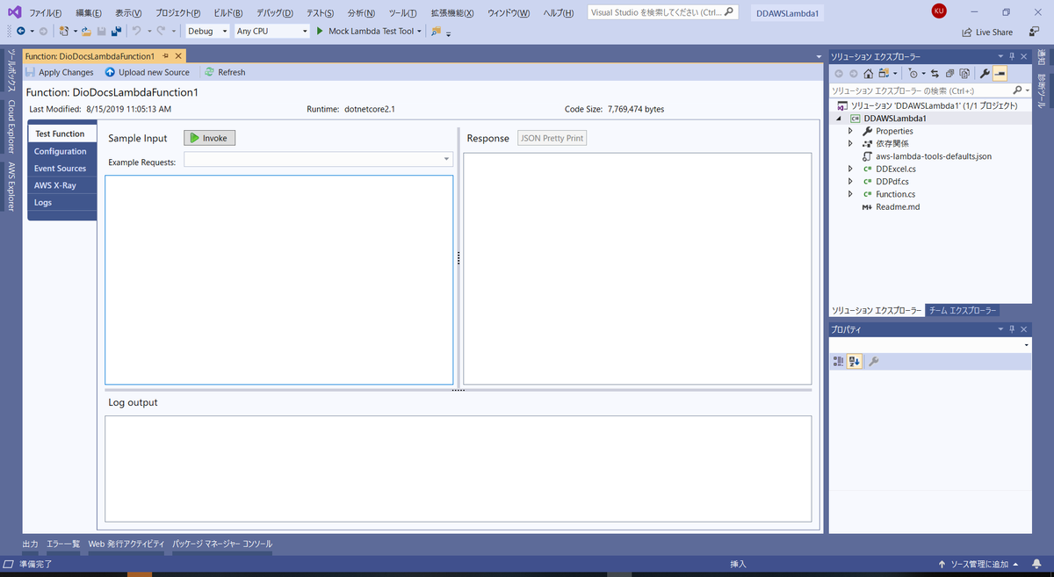Click the Open File folder icon
1054x577 pixels.
click(x=86, y=31)
